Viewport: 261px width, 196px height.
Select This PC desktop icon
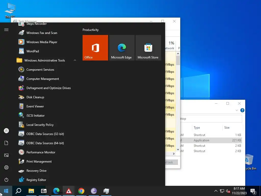click(10, 11)
